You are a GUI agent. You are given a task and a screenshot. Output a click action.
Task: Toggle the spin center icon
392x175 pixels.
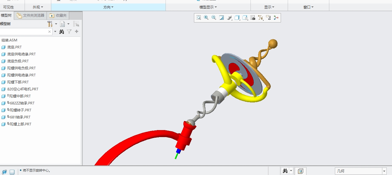click(276, 18)
